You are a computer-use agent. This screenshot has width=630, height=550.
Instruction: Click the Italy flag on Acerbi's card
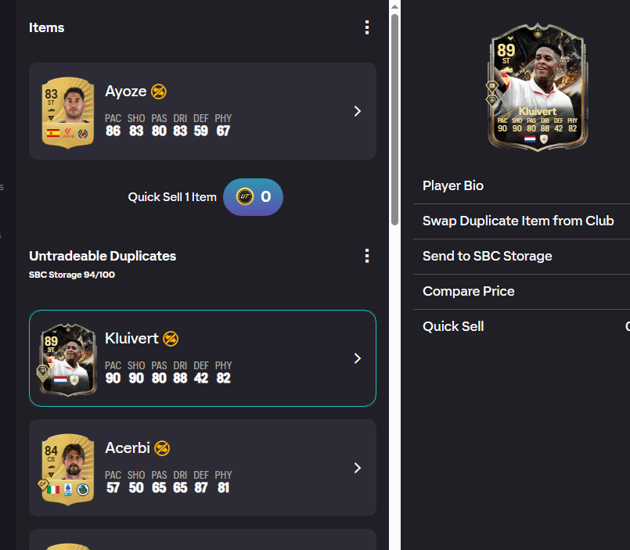(54, 489)
